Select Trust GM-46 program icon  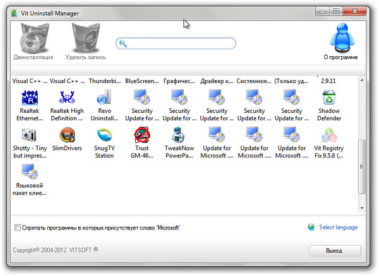pos(142,134)
